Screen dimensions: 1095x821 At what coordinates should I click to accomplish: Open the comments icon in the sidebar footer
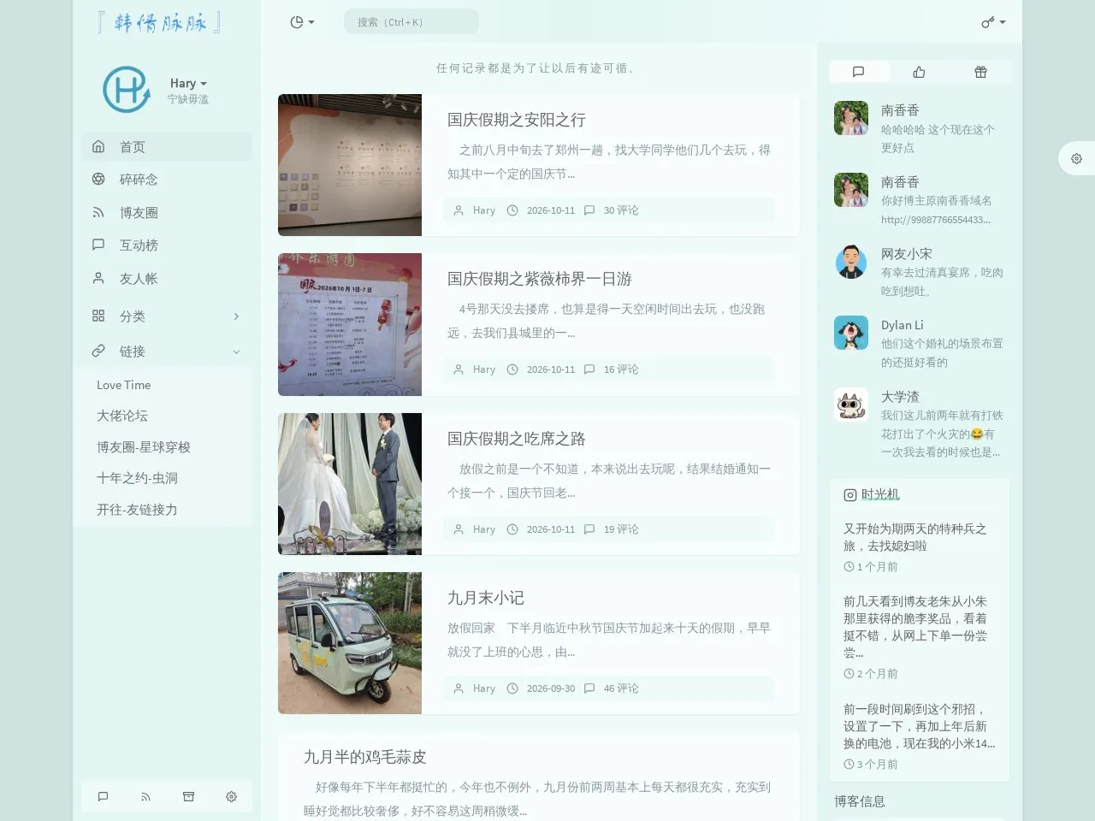pos(103,796)
